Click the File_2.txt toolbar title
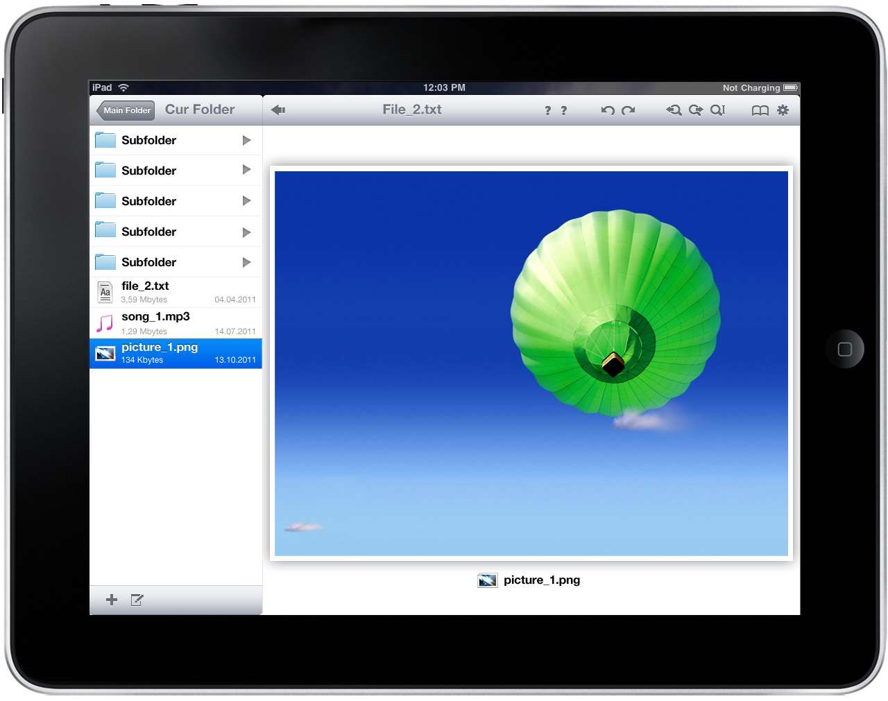 point(412,110)
